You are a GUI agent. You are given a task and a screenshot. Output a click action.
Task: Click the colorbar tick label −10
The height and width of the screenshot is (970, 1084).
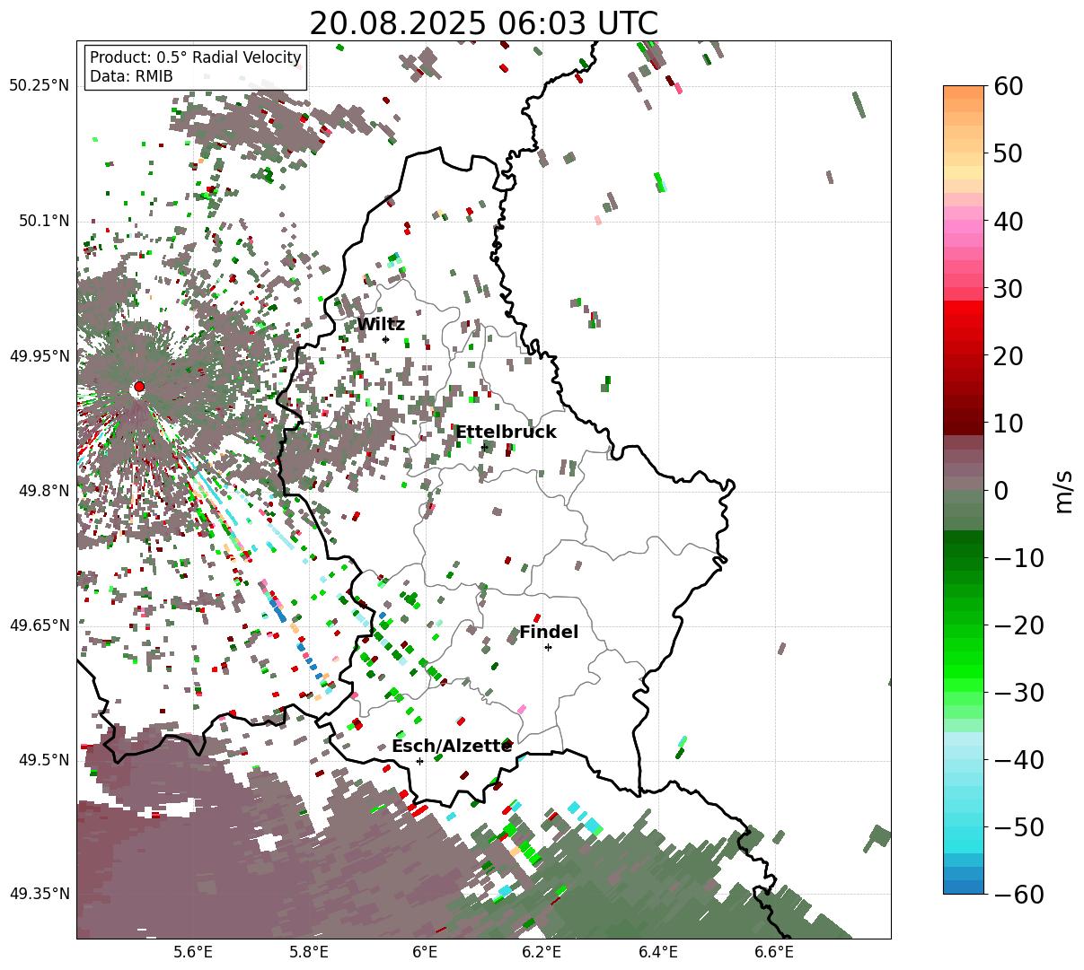point(1018,558)
